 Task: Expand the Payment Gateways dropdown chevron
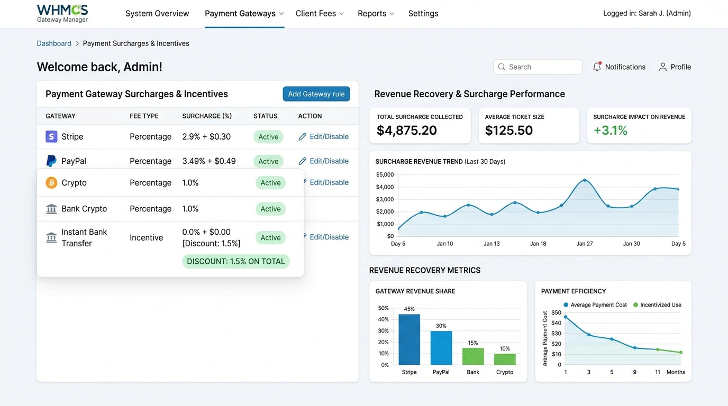[281, 14]
